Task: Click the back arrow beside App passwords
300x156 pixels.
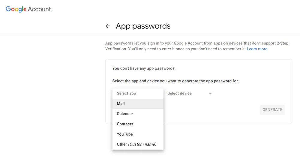Action: click(x=108, y=26)
